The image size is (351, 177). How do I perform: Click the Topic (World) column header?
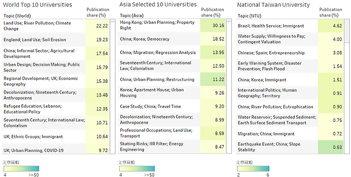tap(17, 16)
